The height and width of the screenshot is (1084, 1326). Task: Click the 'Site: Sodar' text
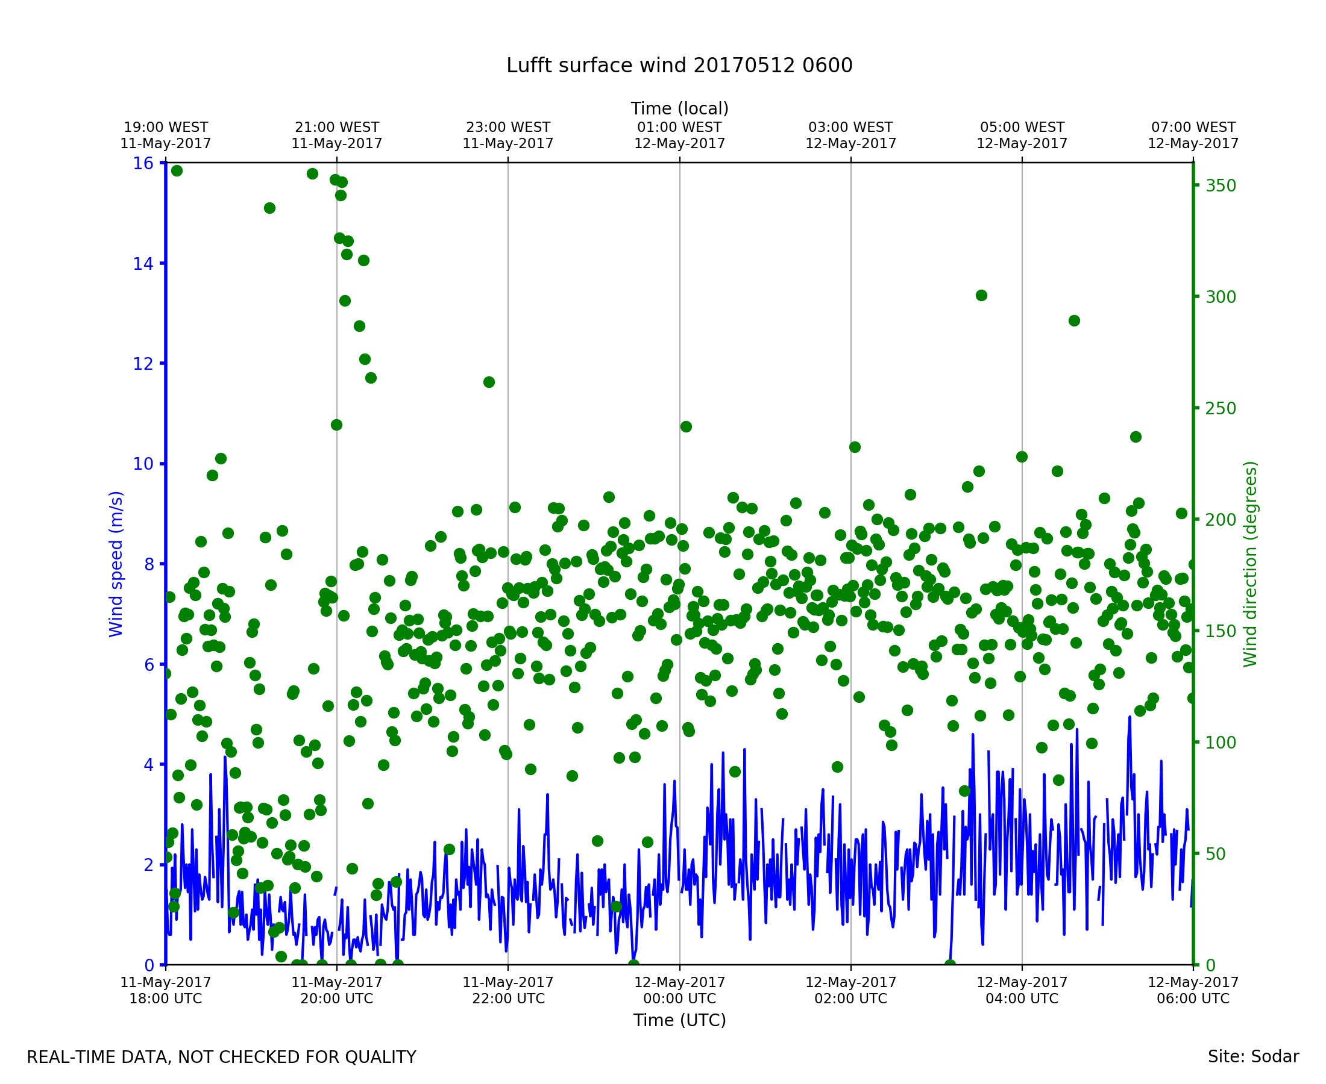click(1253, 1056)
